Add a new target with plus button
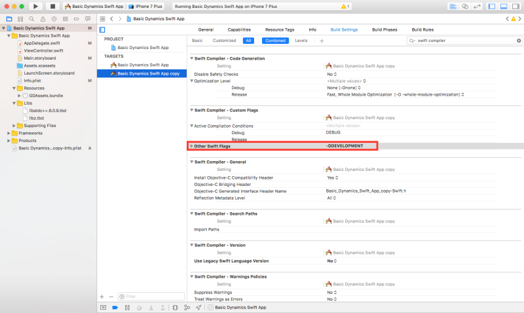This screenshot has height=313, width=524. tap(102, 297)
